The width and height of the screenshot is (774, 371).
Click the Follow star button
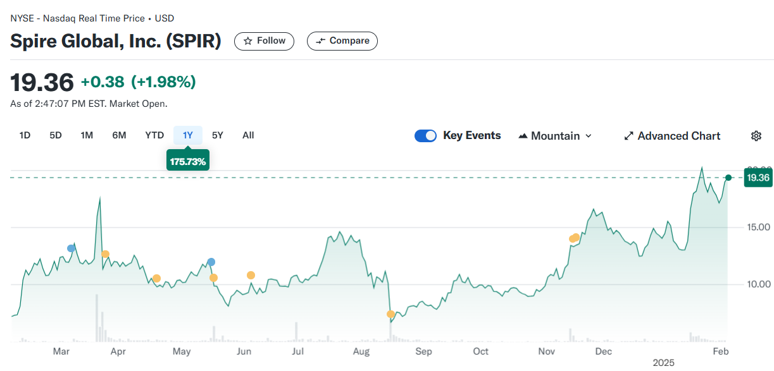[264, 41]
